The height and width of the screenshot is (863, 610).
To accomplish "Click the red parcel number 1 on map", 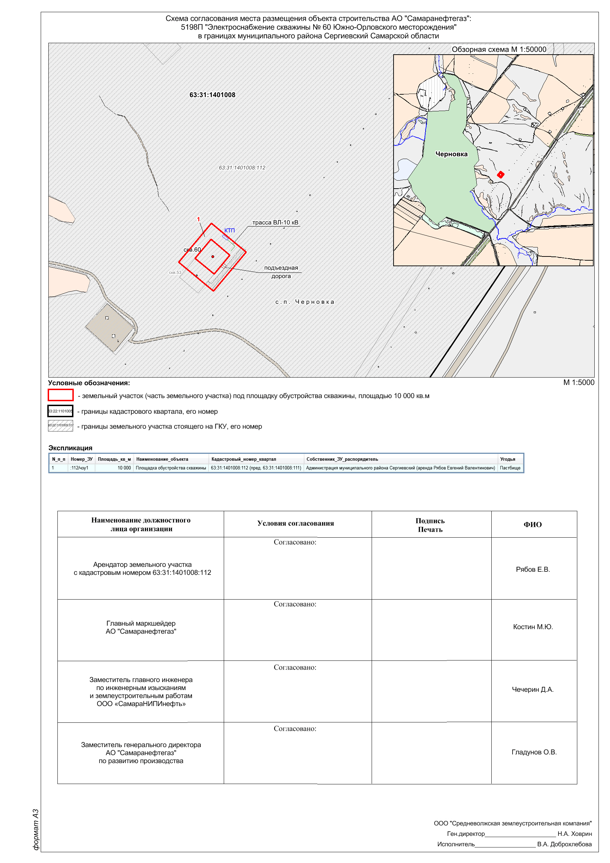I will 198,219.
